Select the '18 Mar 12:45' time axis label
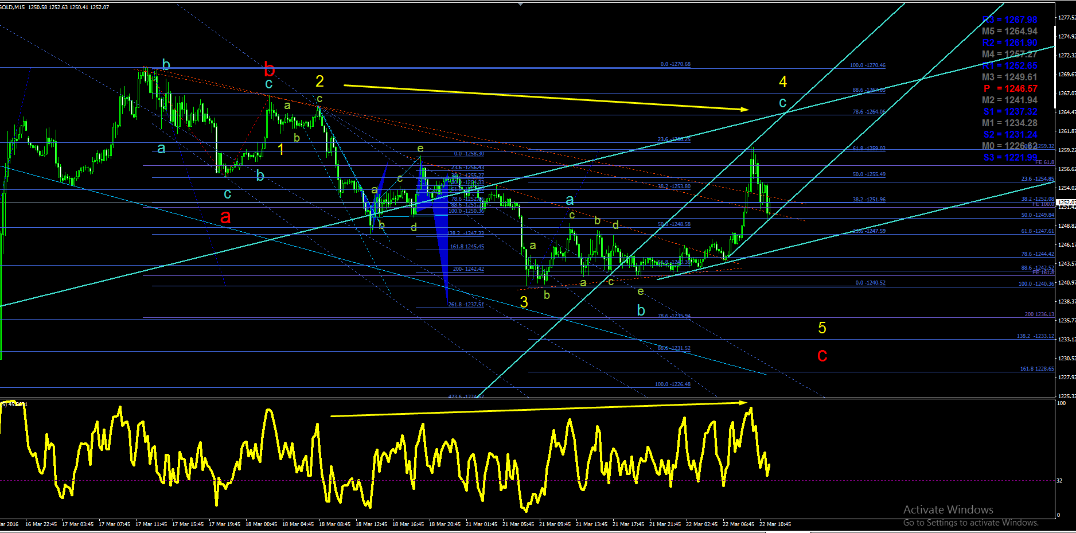1076x533 pixels. [371, 524]
